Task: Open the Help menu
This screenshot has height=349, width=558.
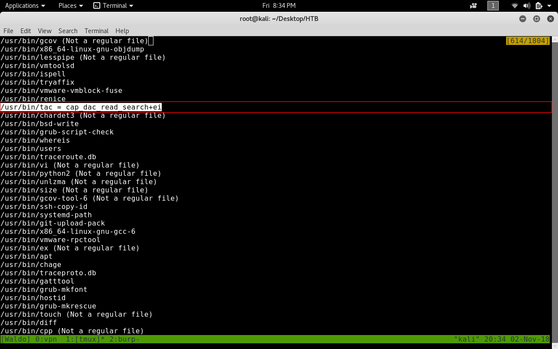Action: coord(122,31)
